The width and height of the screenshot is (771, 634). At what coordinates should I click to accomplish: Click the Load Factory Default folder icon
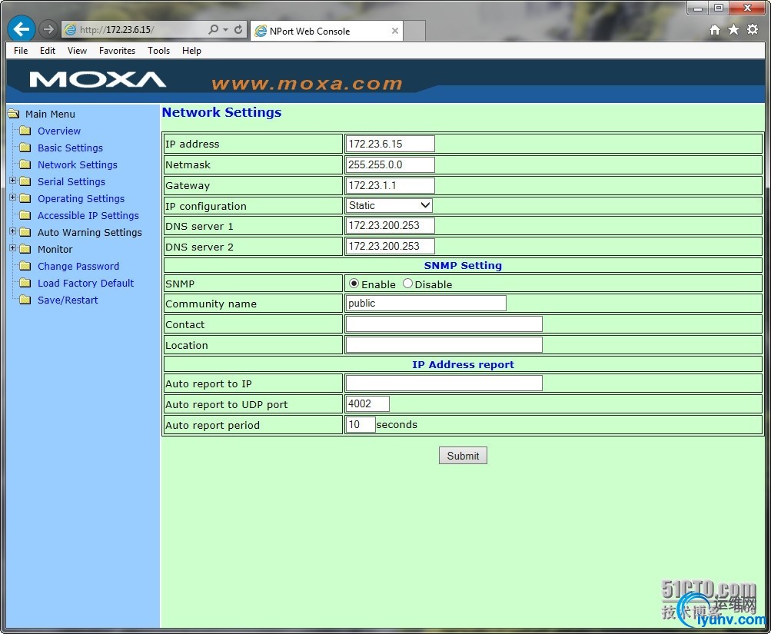coord(25,283)
